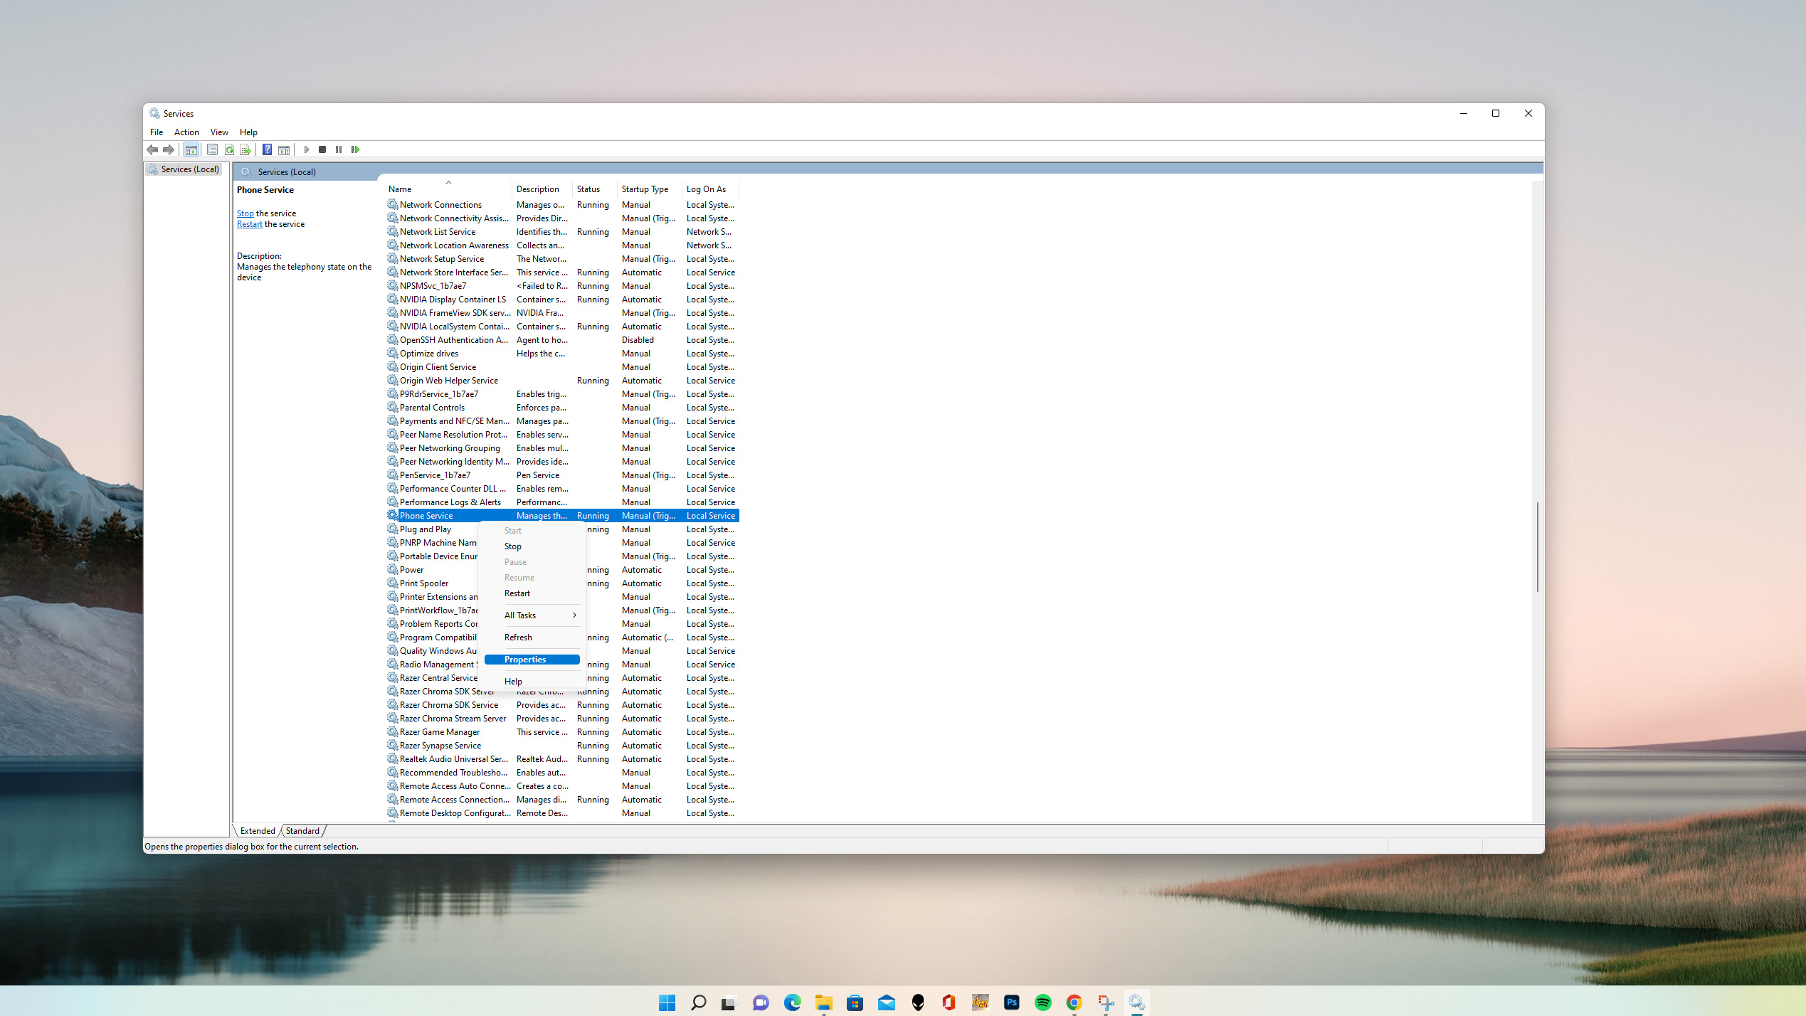
Task: Toggle the console tree with the show/hide icon
Action: click(x=191, y=149)
